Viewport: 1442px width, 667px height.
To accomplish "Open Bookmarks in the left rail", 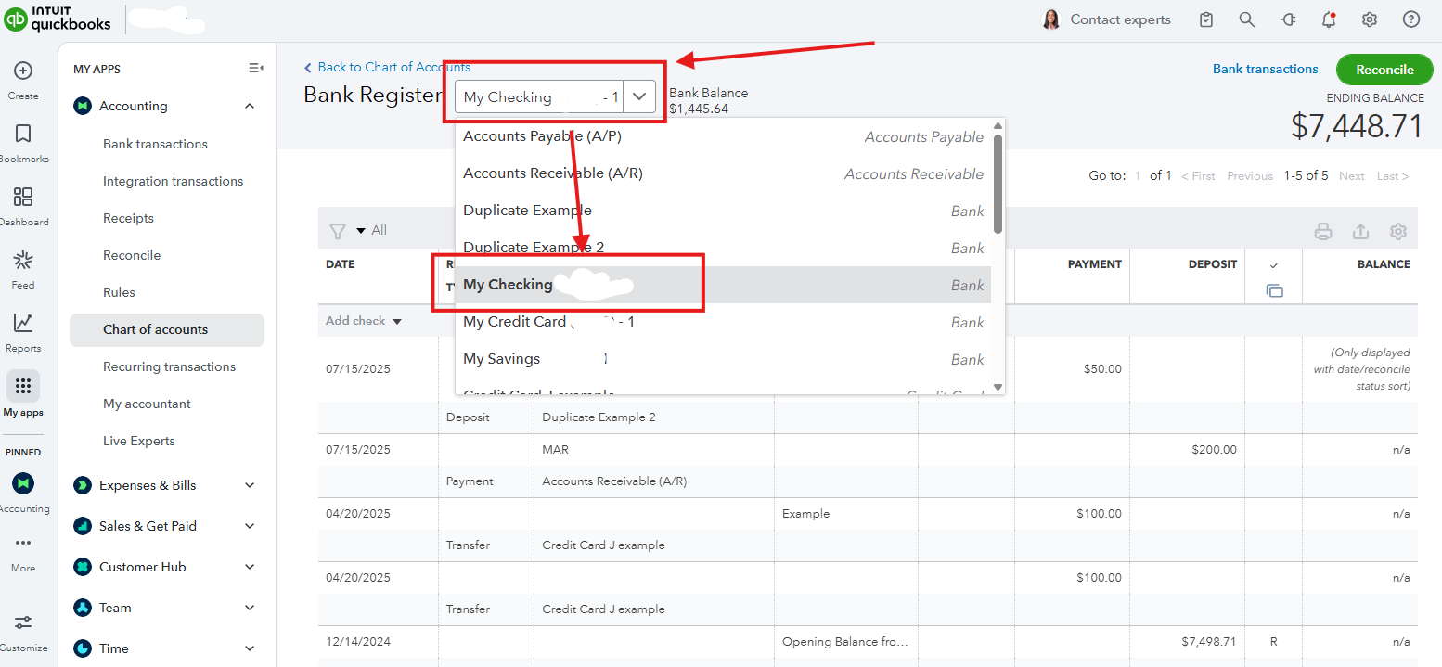I will 23,134.
